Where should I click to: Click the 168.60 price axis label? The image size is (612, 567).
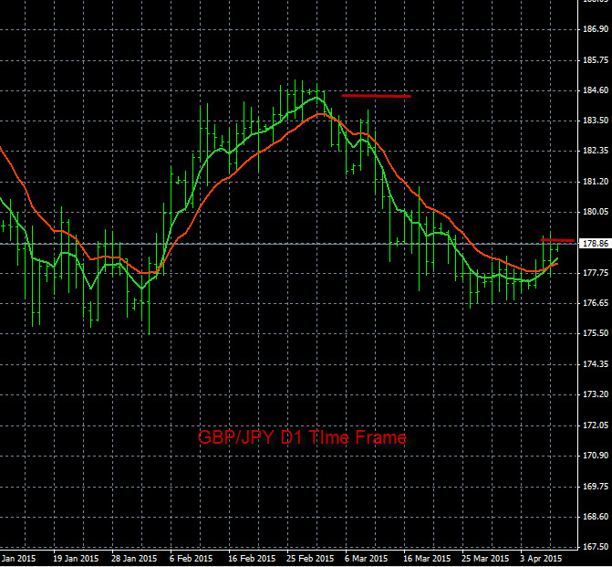(x=596, y=517)
